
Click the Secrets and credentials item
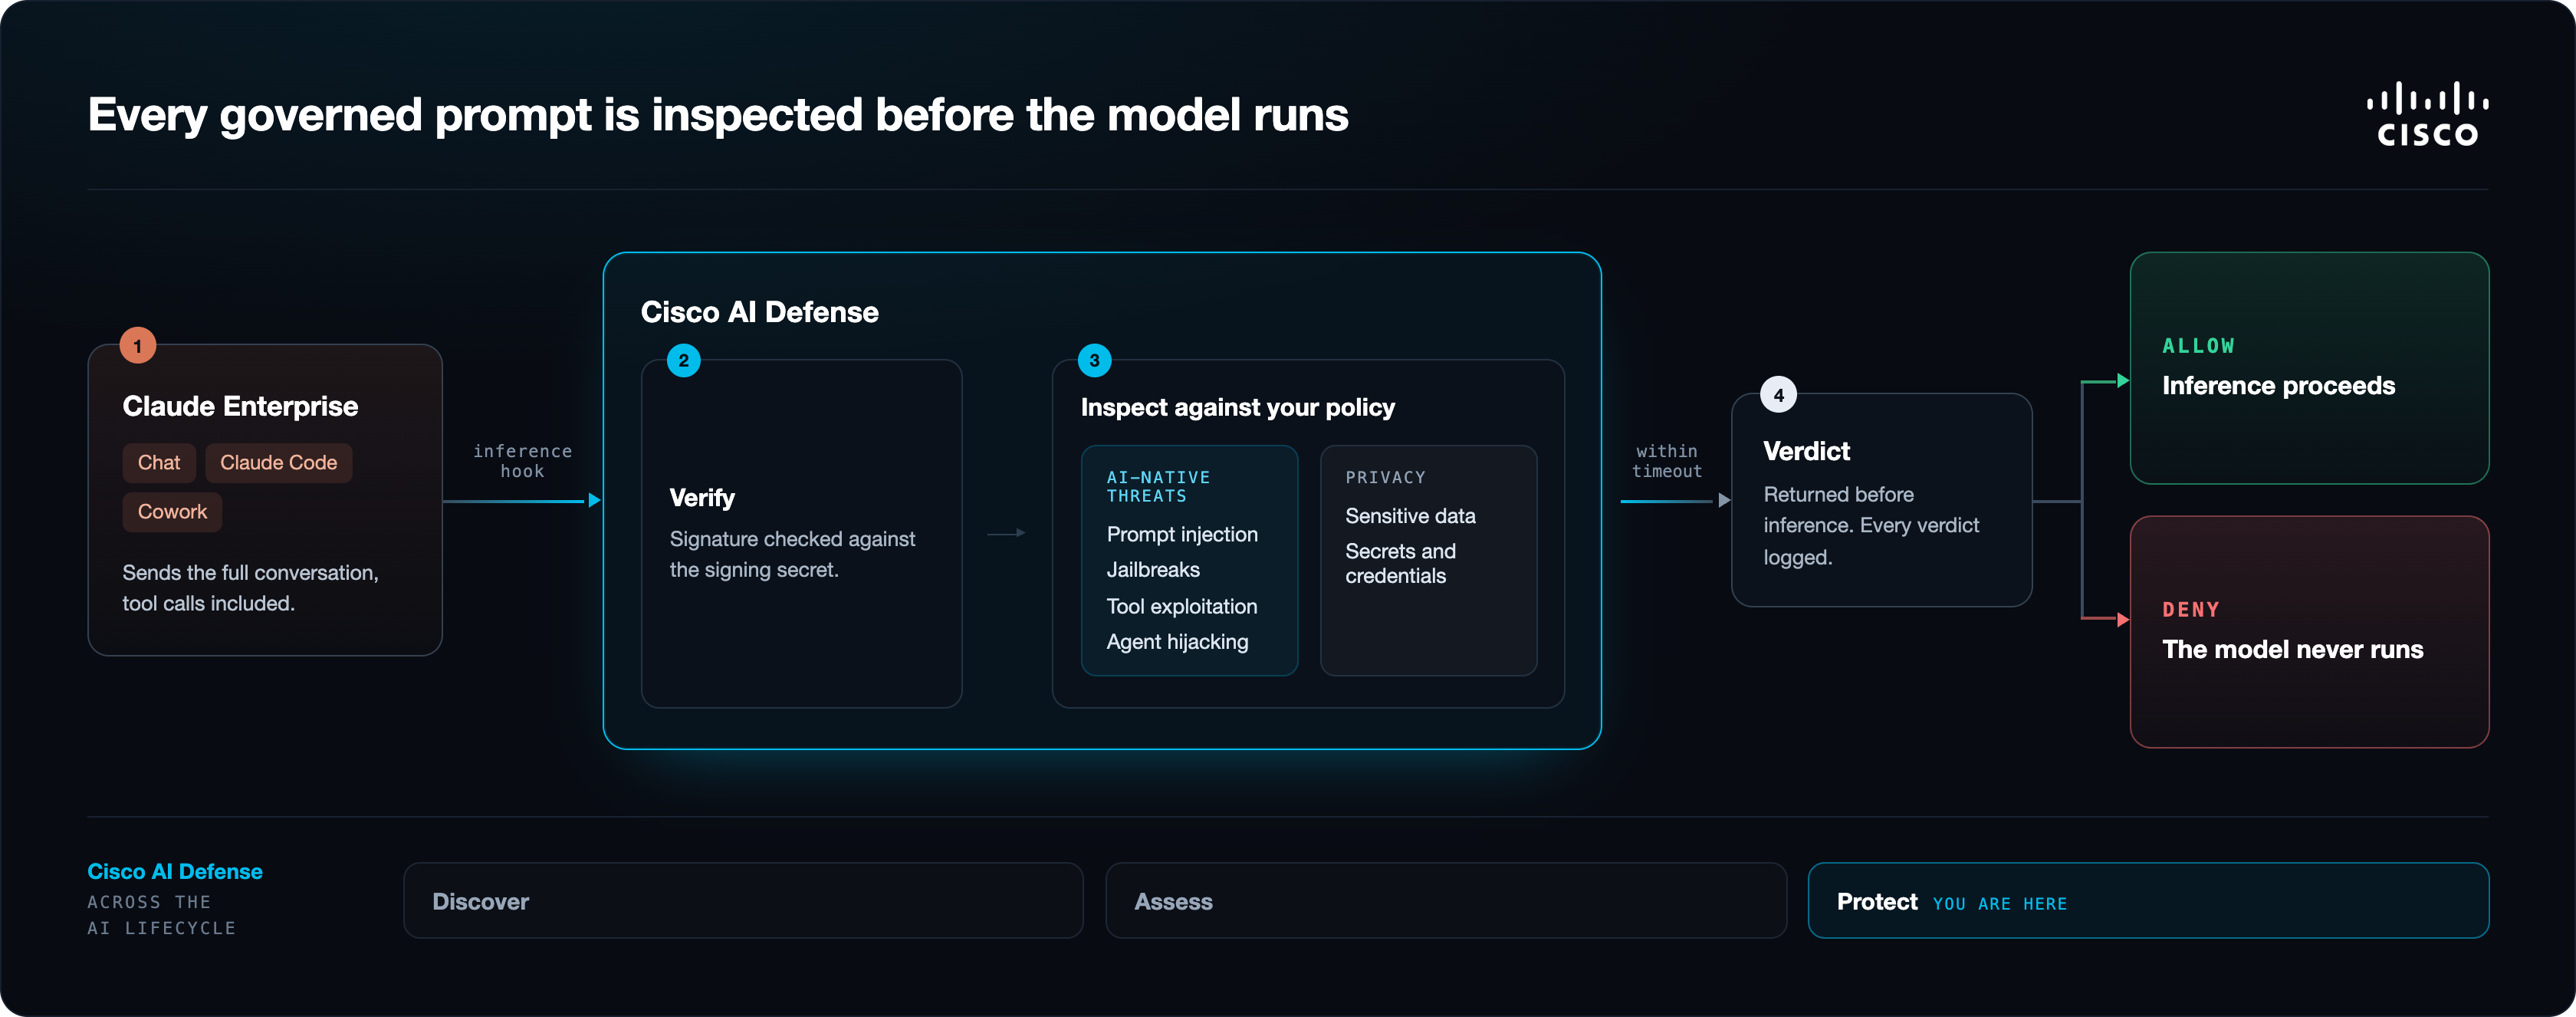1400,564
